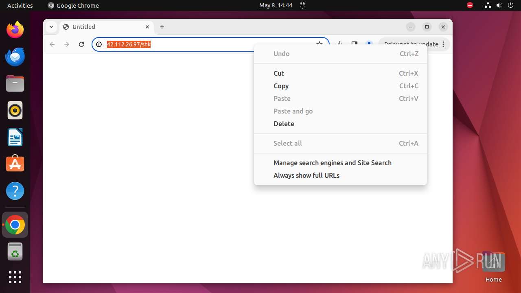Screen dimensions: 521x293
Task: Launch LibreOffice Writer from the dock
Action: (15, 137)
